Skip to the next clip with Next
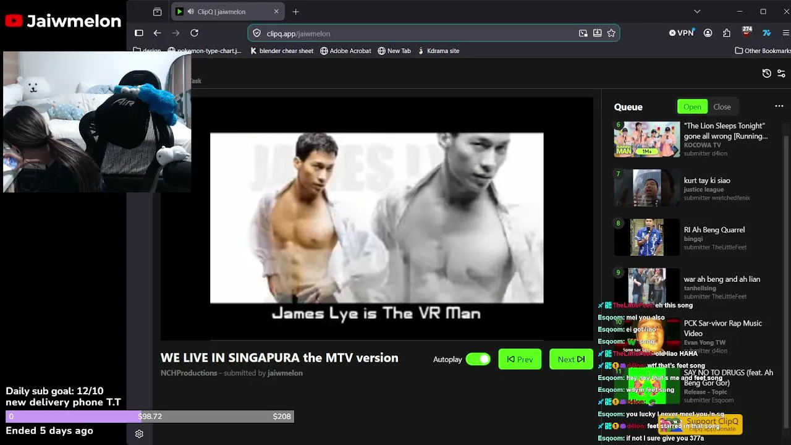The image size is (791, 445). click(x=571, y=359)
